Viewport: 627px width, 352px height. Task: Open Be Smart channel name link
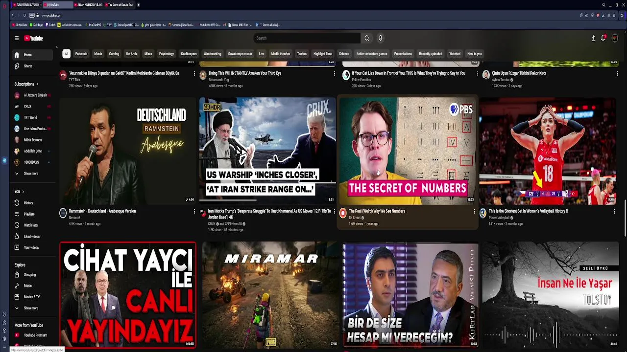click(x=355, y=218)
